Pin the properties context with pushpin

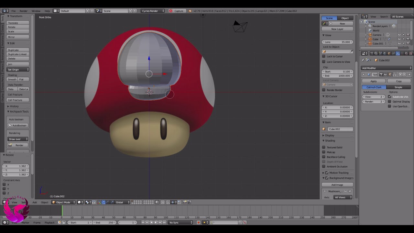363,60
